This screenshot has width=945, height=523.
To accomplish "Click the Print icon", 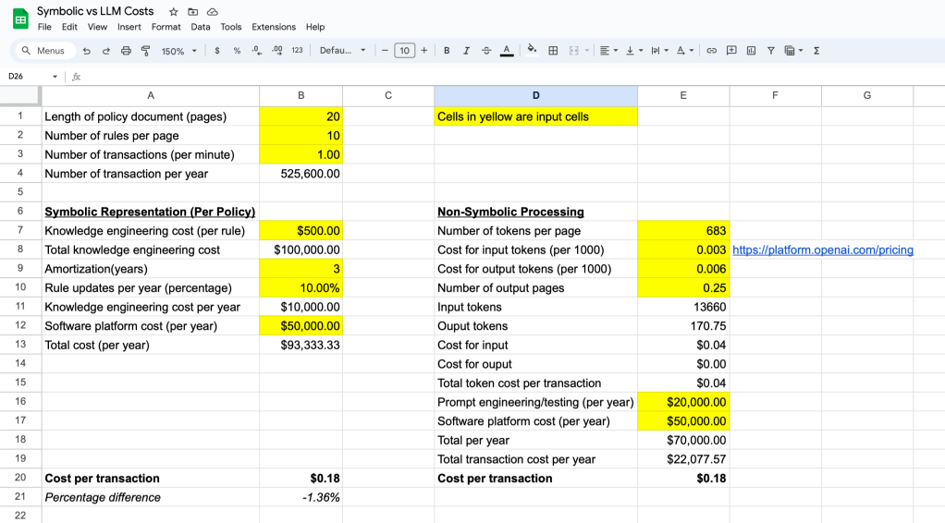I will (126, 51).
